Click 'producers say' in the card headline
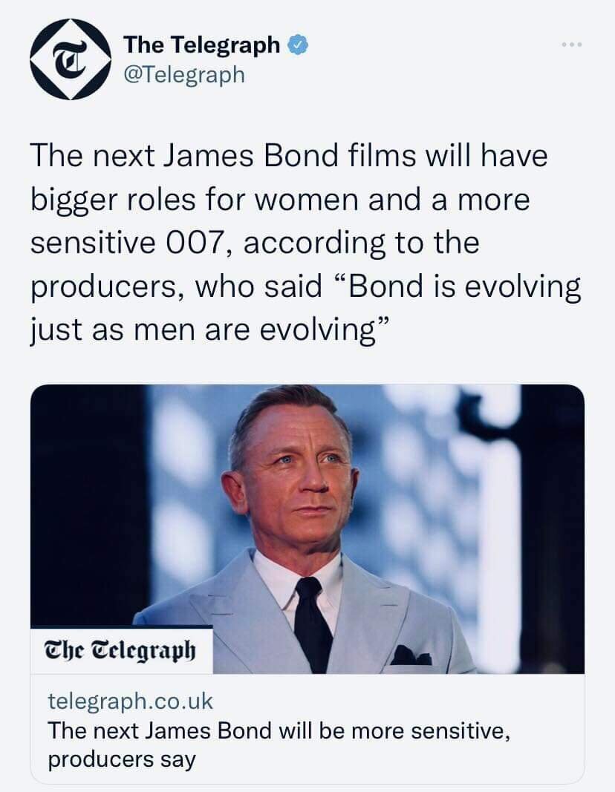Screen dimensions: 615x792 pyautogui.click(x=122, y=759)
